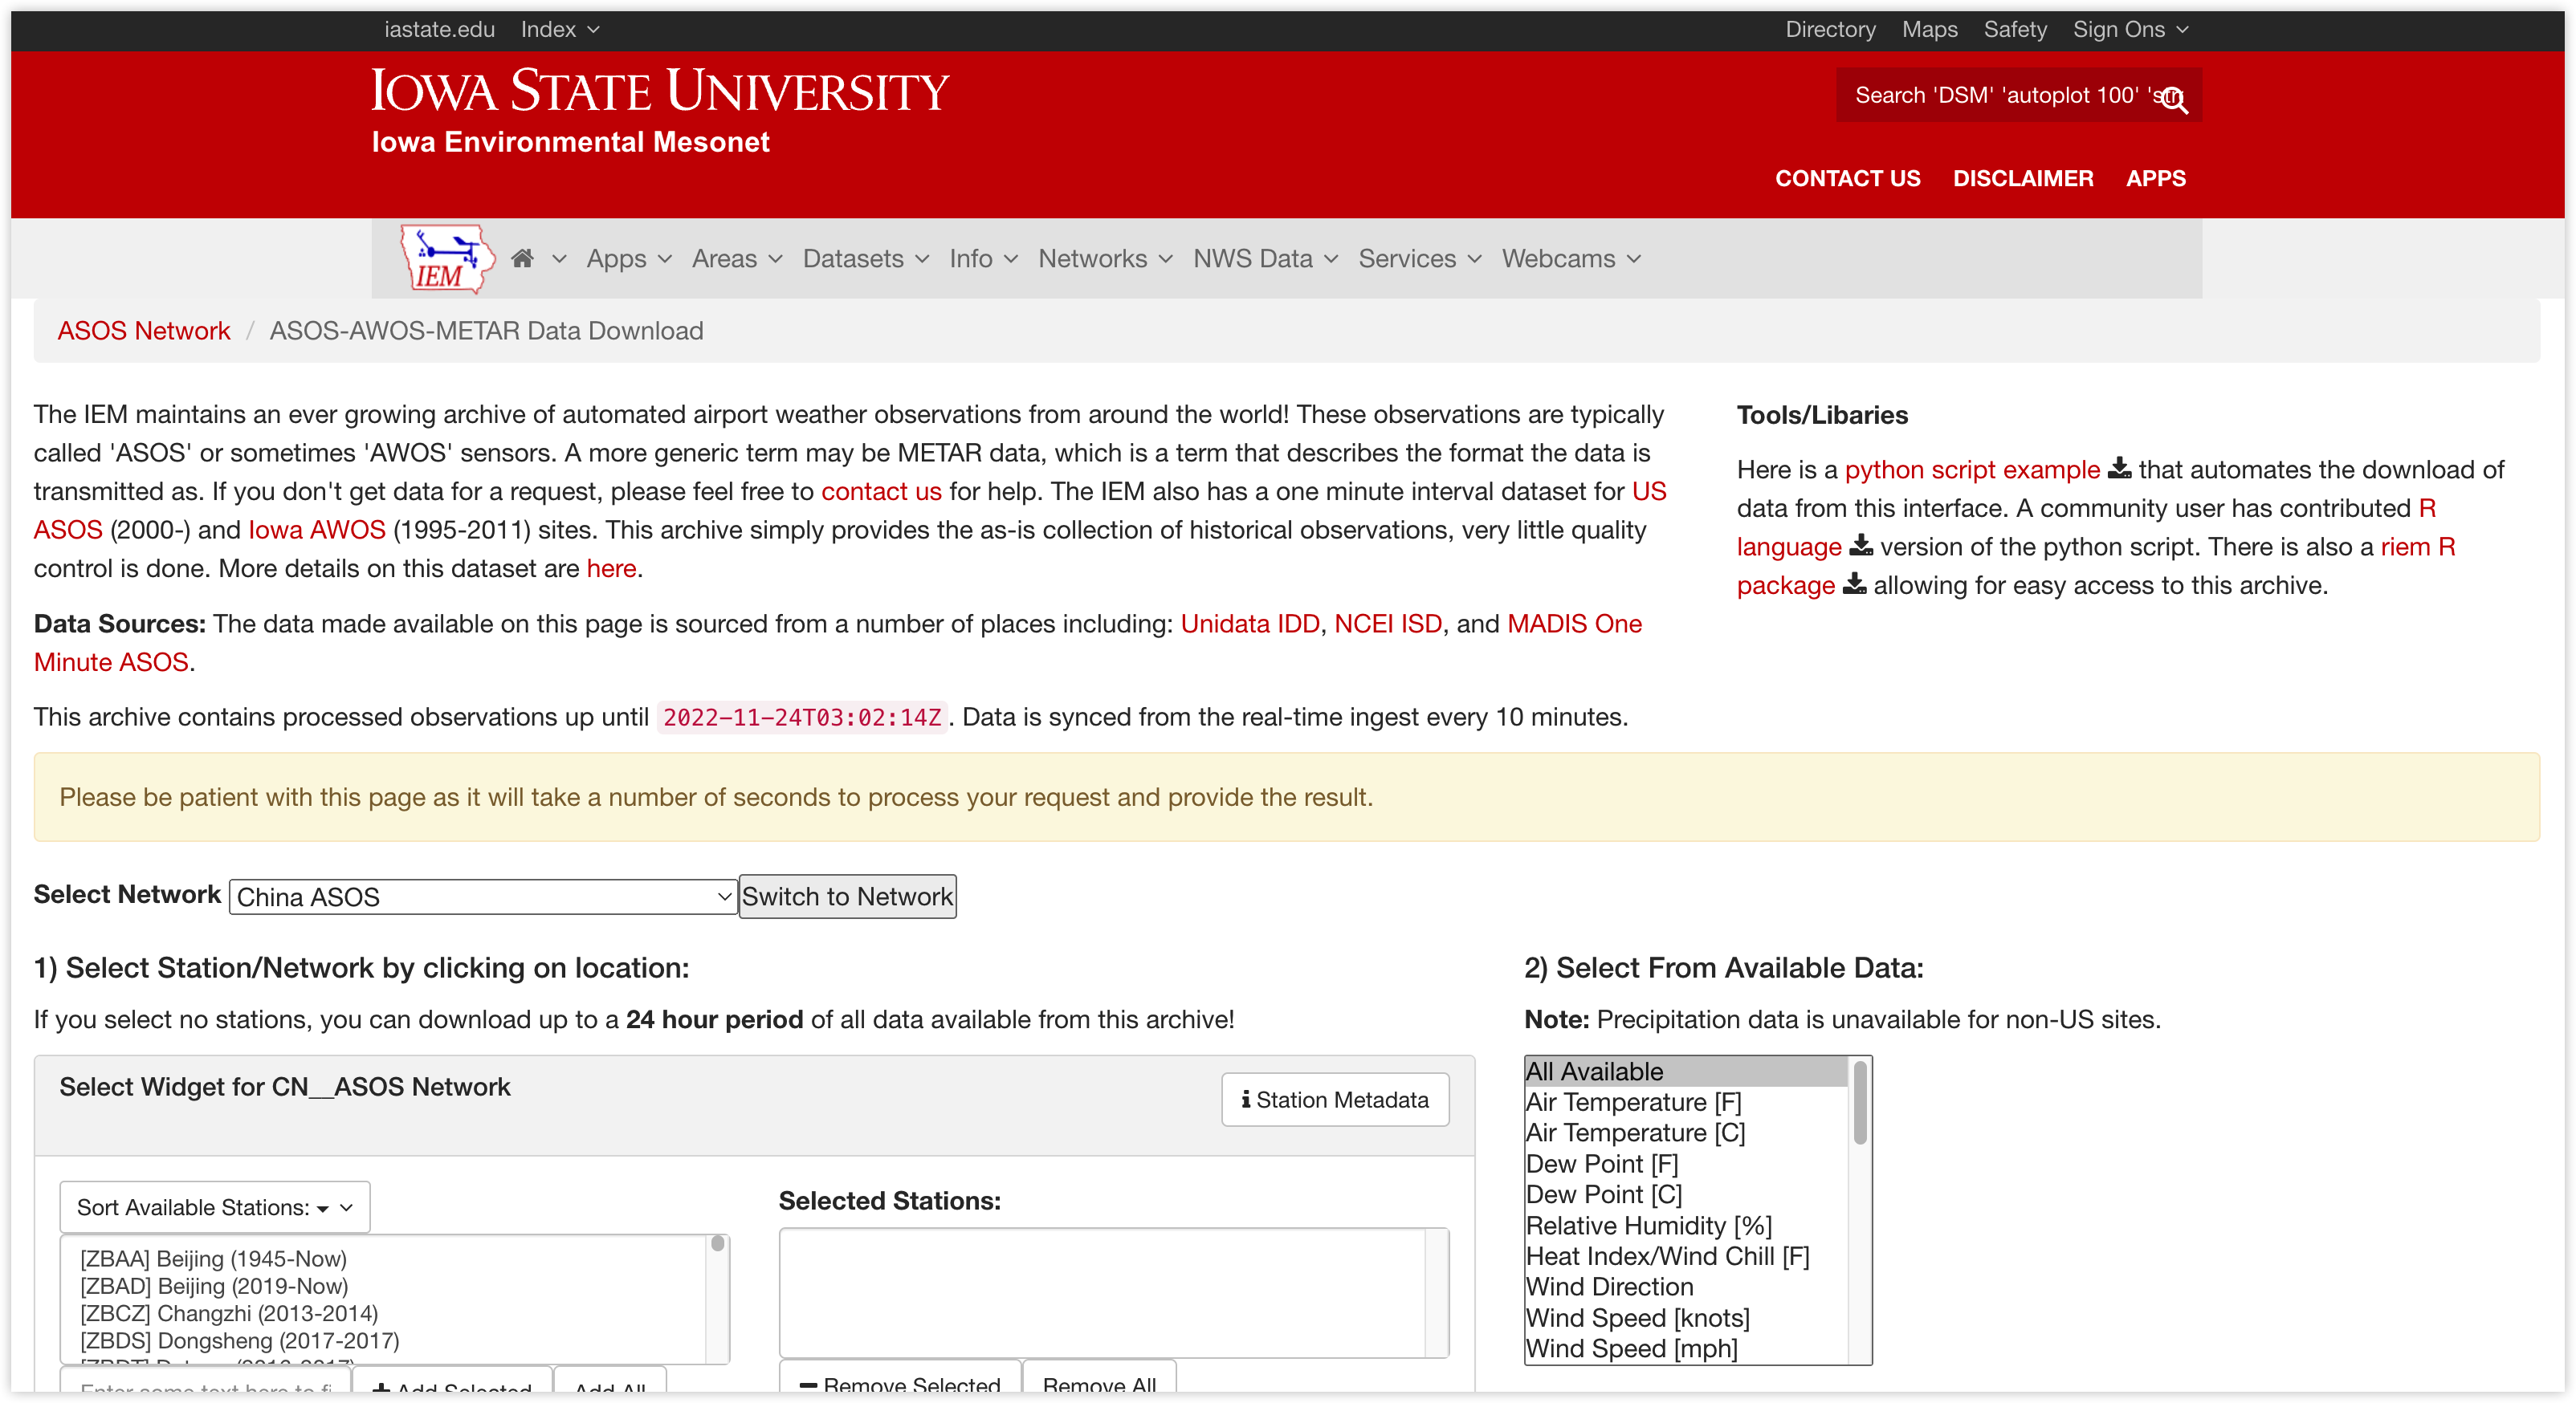Select Air Temperature [C] in data list
2576x1403 pixels.
coord(1635,1133)
